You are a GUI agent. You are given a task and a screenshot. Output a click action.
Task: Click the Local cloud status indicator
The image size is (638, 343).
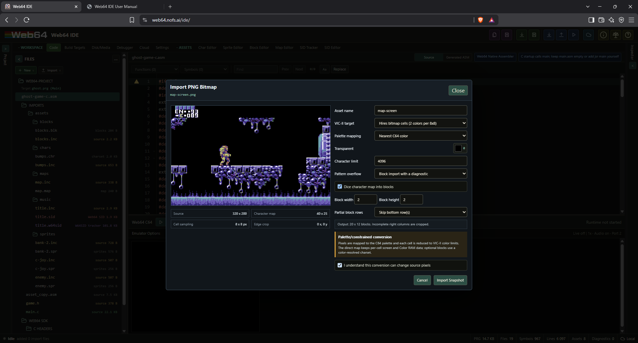pyautogui.click(x=628, y=339)
